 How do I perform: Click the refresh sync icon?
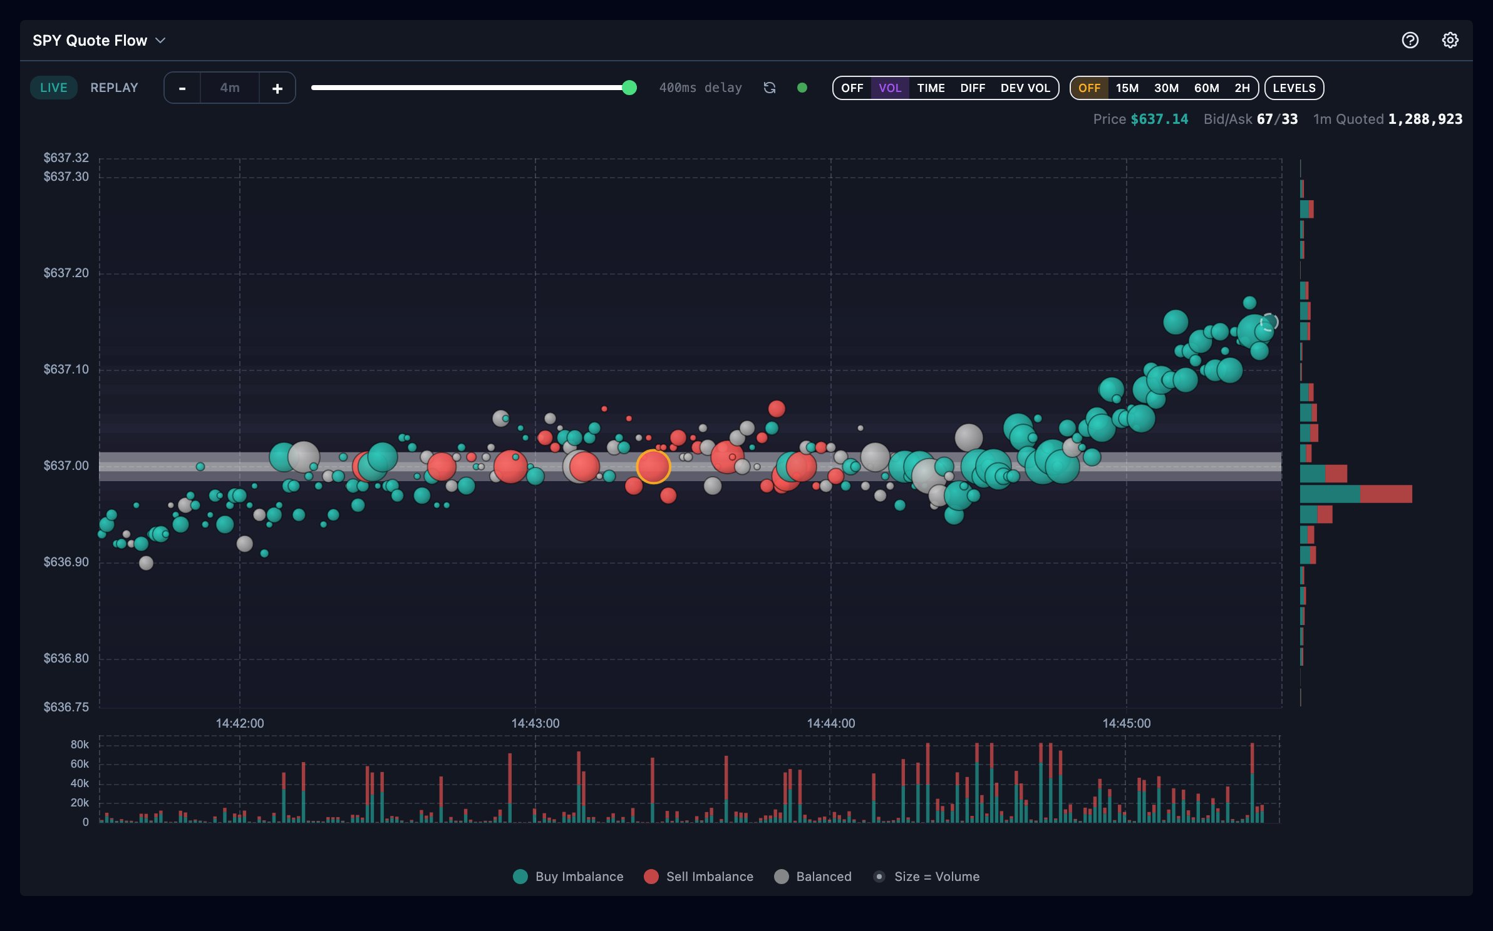pos(770,88)
